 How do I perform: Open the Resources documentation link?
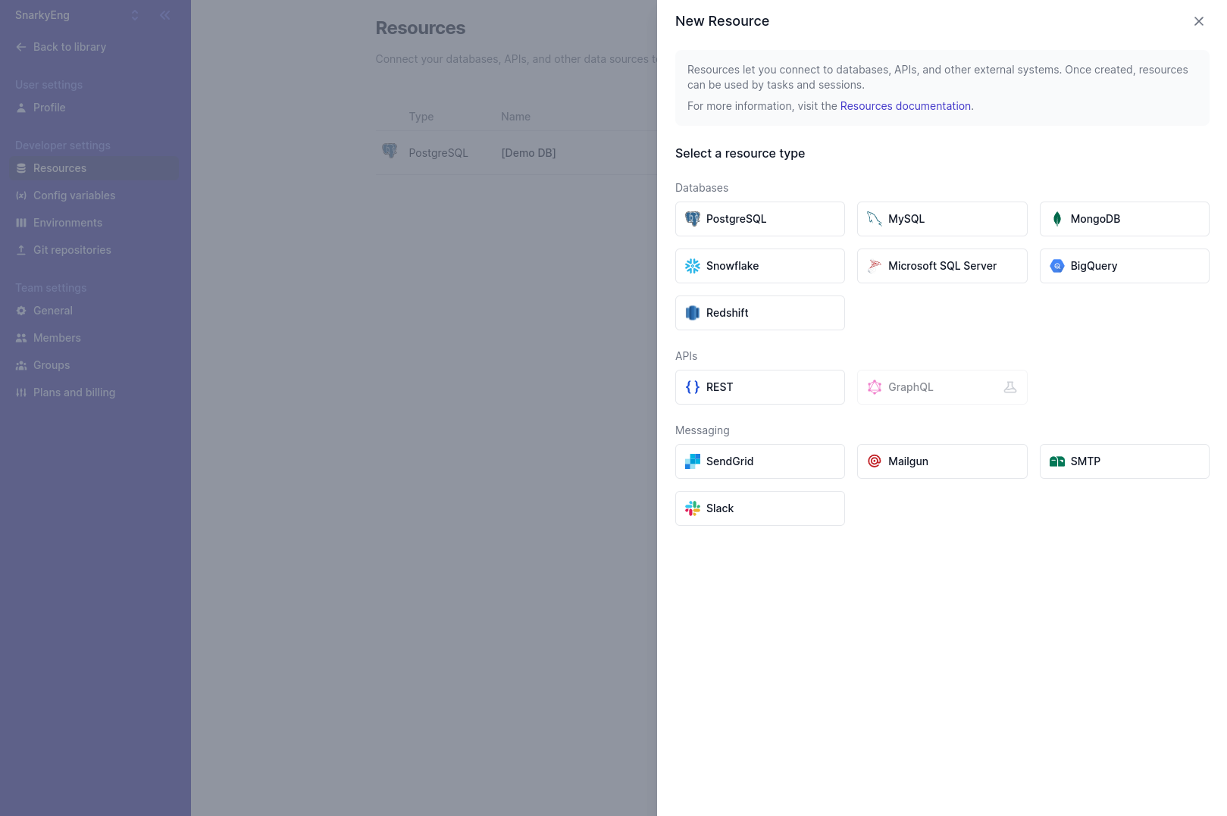pyautogui.click(x=905, y=106)
